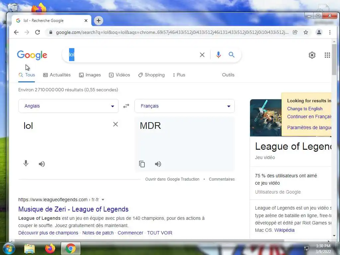Image resolution: width=340 pixels, height=255 pixels.
Task: Open Google apps grid
Action: 327,55
